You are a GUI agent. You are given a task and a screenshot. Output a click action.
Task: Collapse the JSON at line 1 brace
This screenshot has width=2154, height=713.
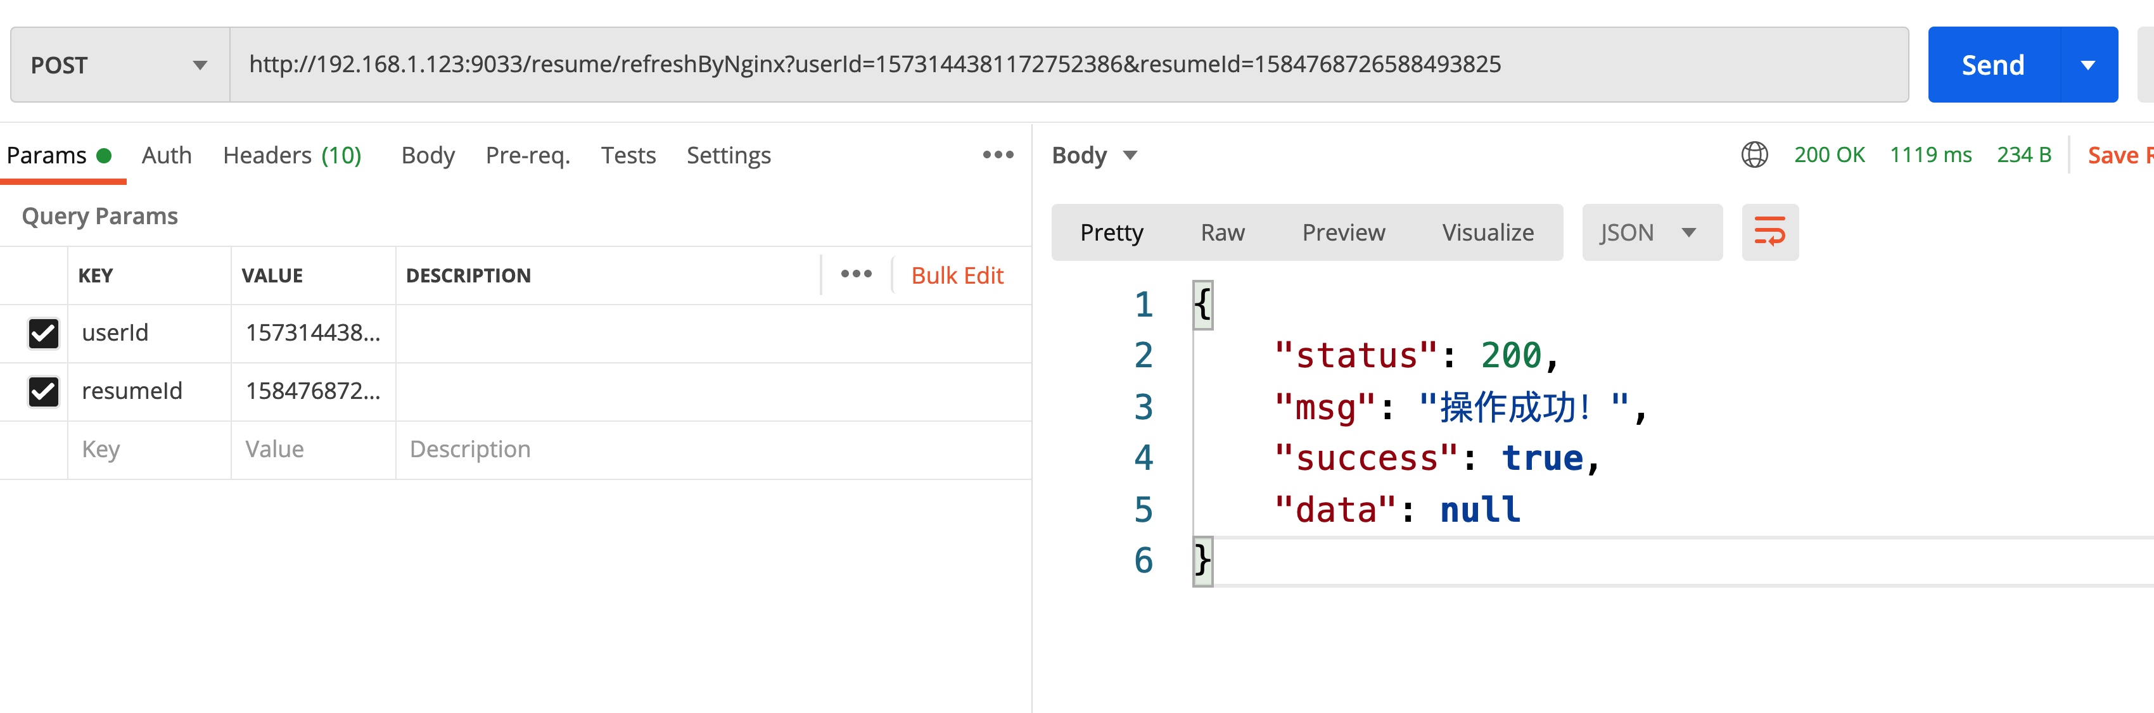1202,305
